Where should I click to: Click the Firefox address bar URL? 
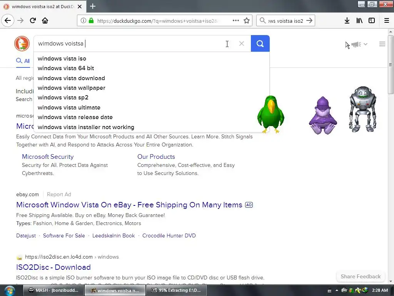(x=157, y=21)
